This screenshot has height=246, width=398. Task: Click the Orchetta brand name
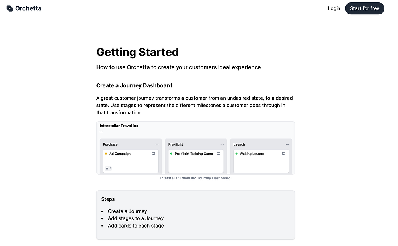click(x=28, y=8)
